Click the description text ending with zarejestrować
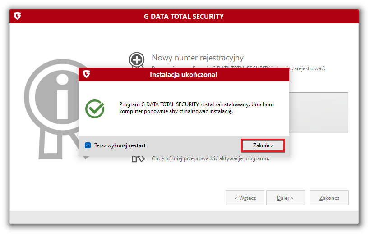This screenshot has width=370, height=235. point(308,68)
